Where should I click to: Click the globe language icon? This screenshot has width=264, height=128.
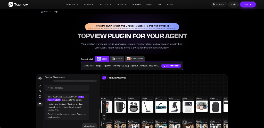pyautogui.click(x=214, y=5)
